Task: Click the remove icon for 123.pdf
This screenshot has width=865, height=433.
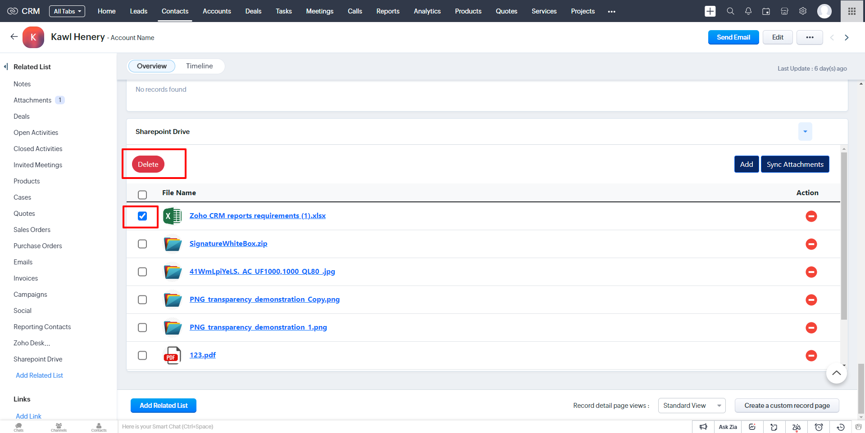Action: click(x=811, y=356)
